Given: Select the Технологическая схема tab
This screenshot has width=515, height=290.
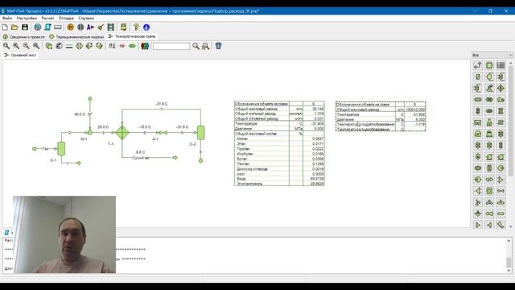Looking at the screenshot, I should [x=132, y=36].
